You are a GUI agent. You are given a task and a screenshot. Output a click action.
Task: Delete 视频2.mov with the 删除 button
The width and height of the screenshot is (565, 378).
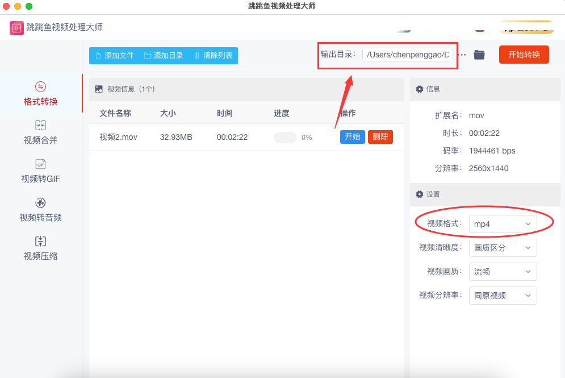click(380, 137)
